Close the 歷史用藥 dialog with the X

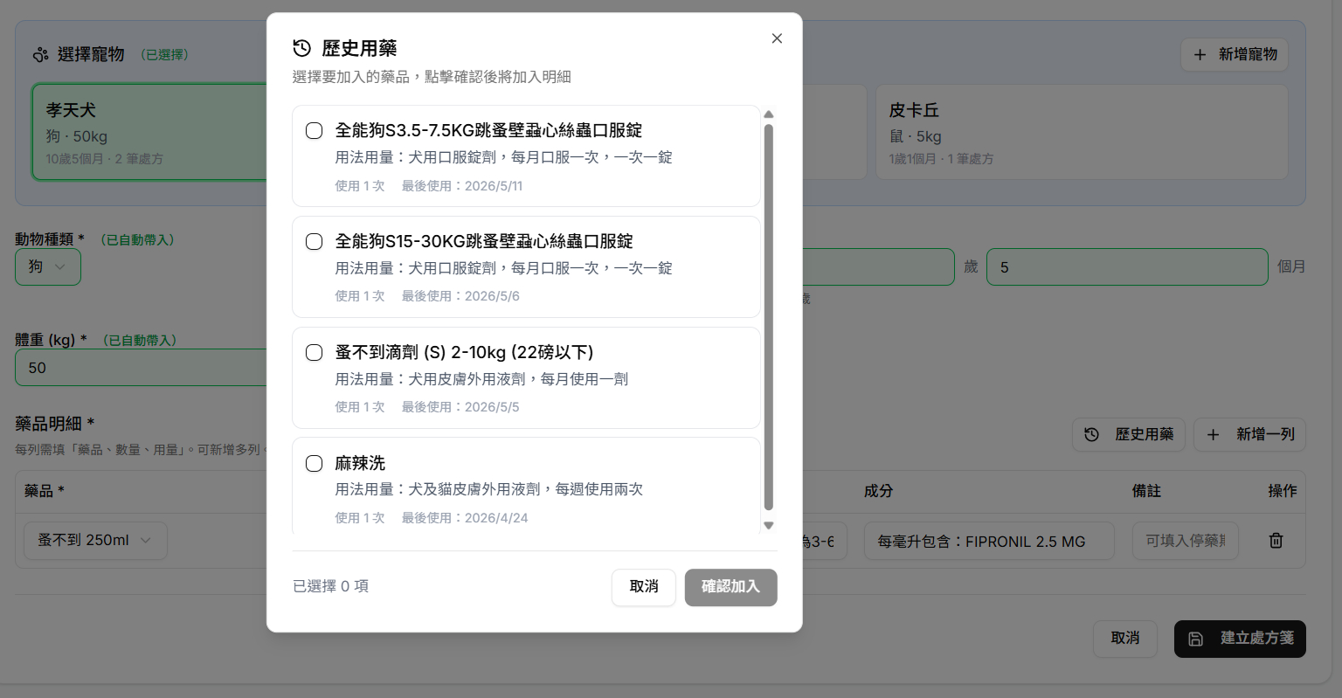777,38
